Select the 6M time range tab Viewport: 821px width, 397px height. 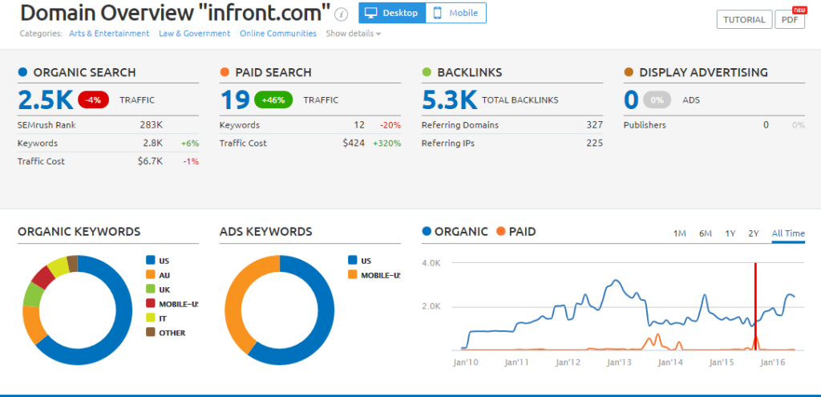tap(705, 233)
